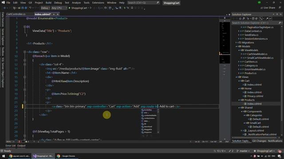Open Any CPU platform dropdown
Image resolution: width=284 pixels, height=159 pixels.
pos(59,8)
